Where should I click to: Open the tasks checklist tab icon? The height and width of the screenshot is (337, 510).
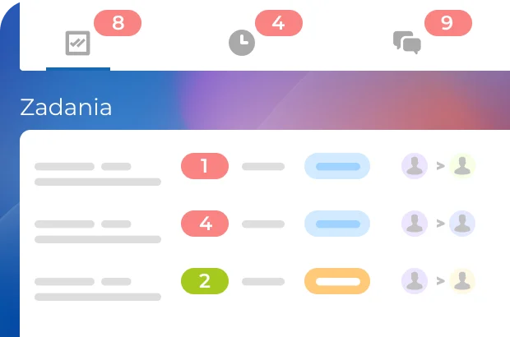pos(77,43)
